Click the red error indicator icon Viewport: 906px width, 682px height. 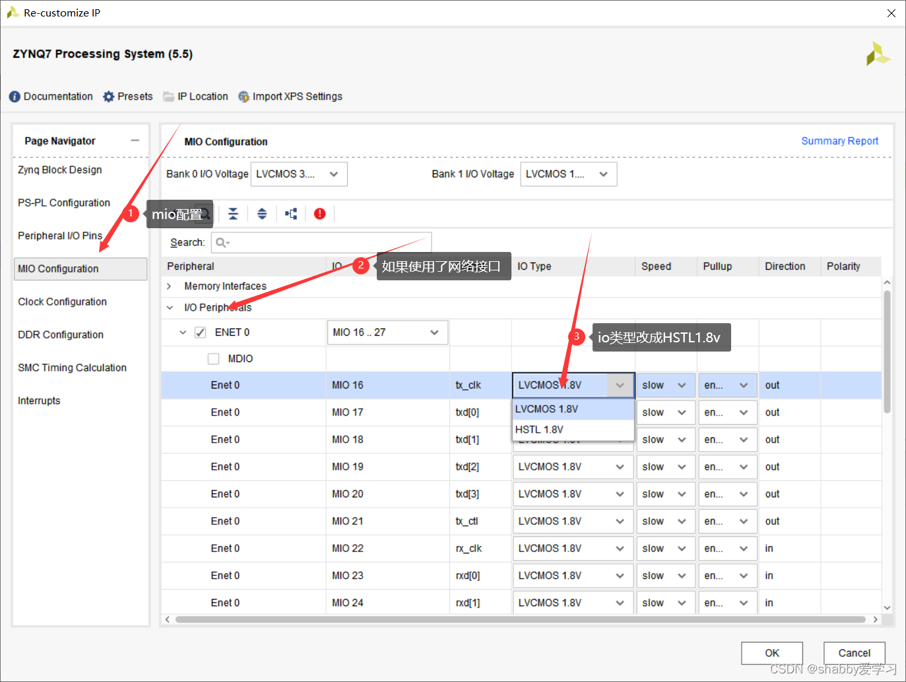click(320, 214)
